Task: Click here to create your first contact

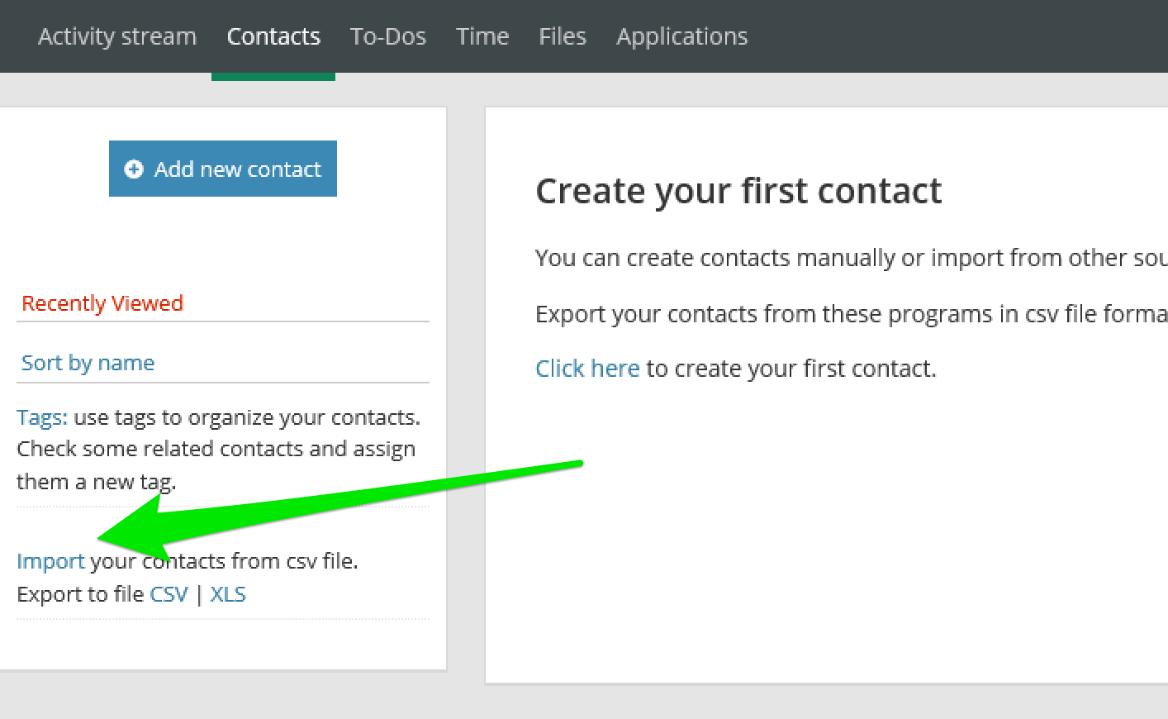Action: [x=587, y=368]
